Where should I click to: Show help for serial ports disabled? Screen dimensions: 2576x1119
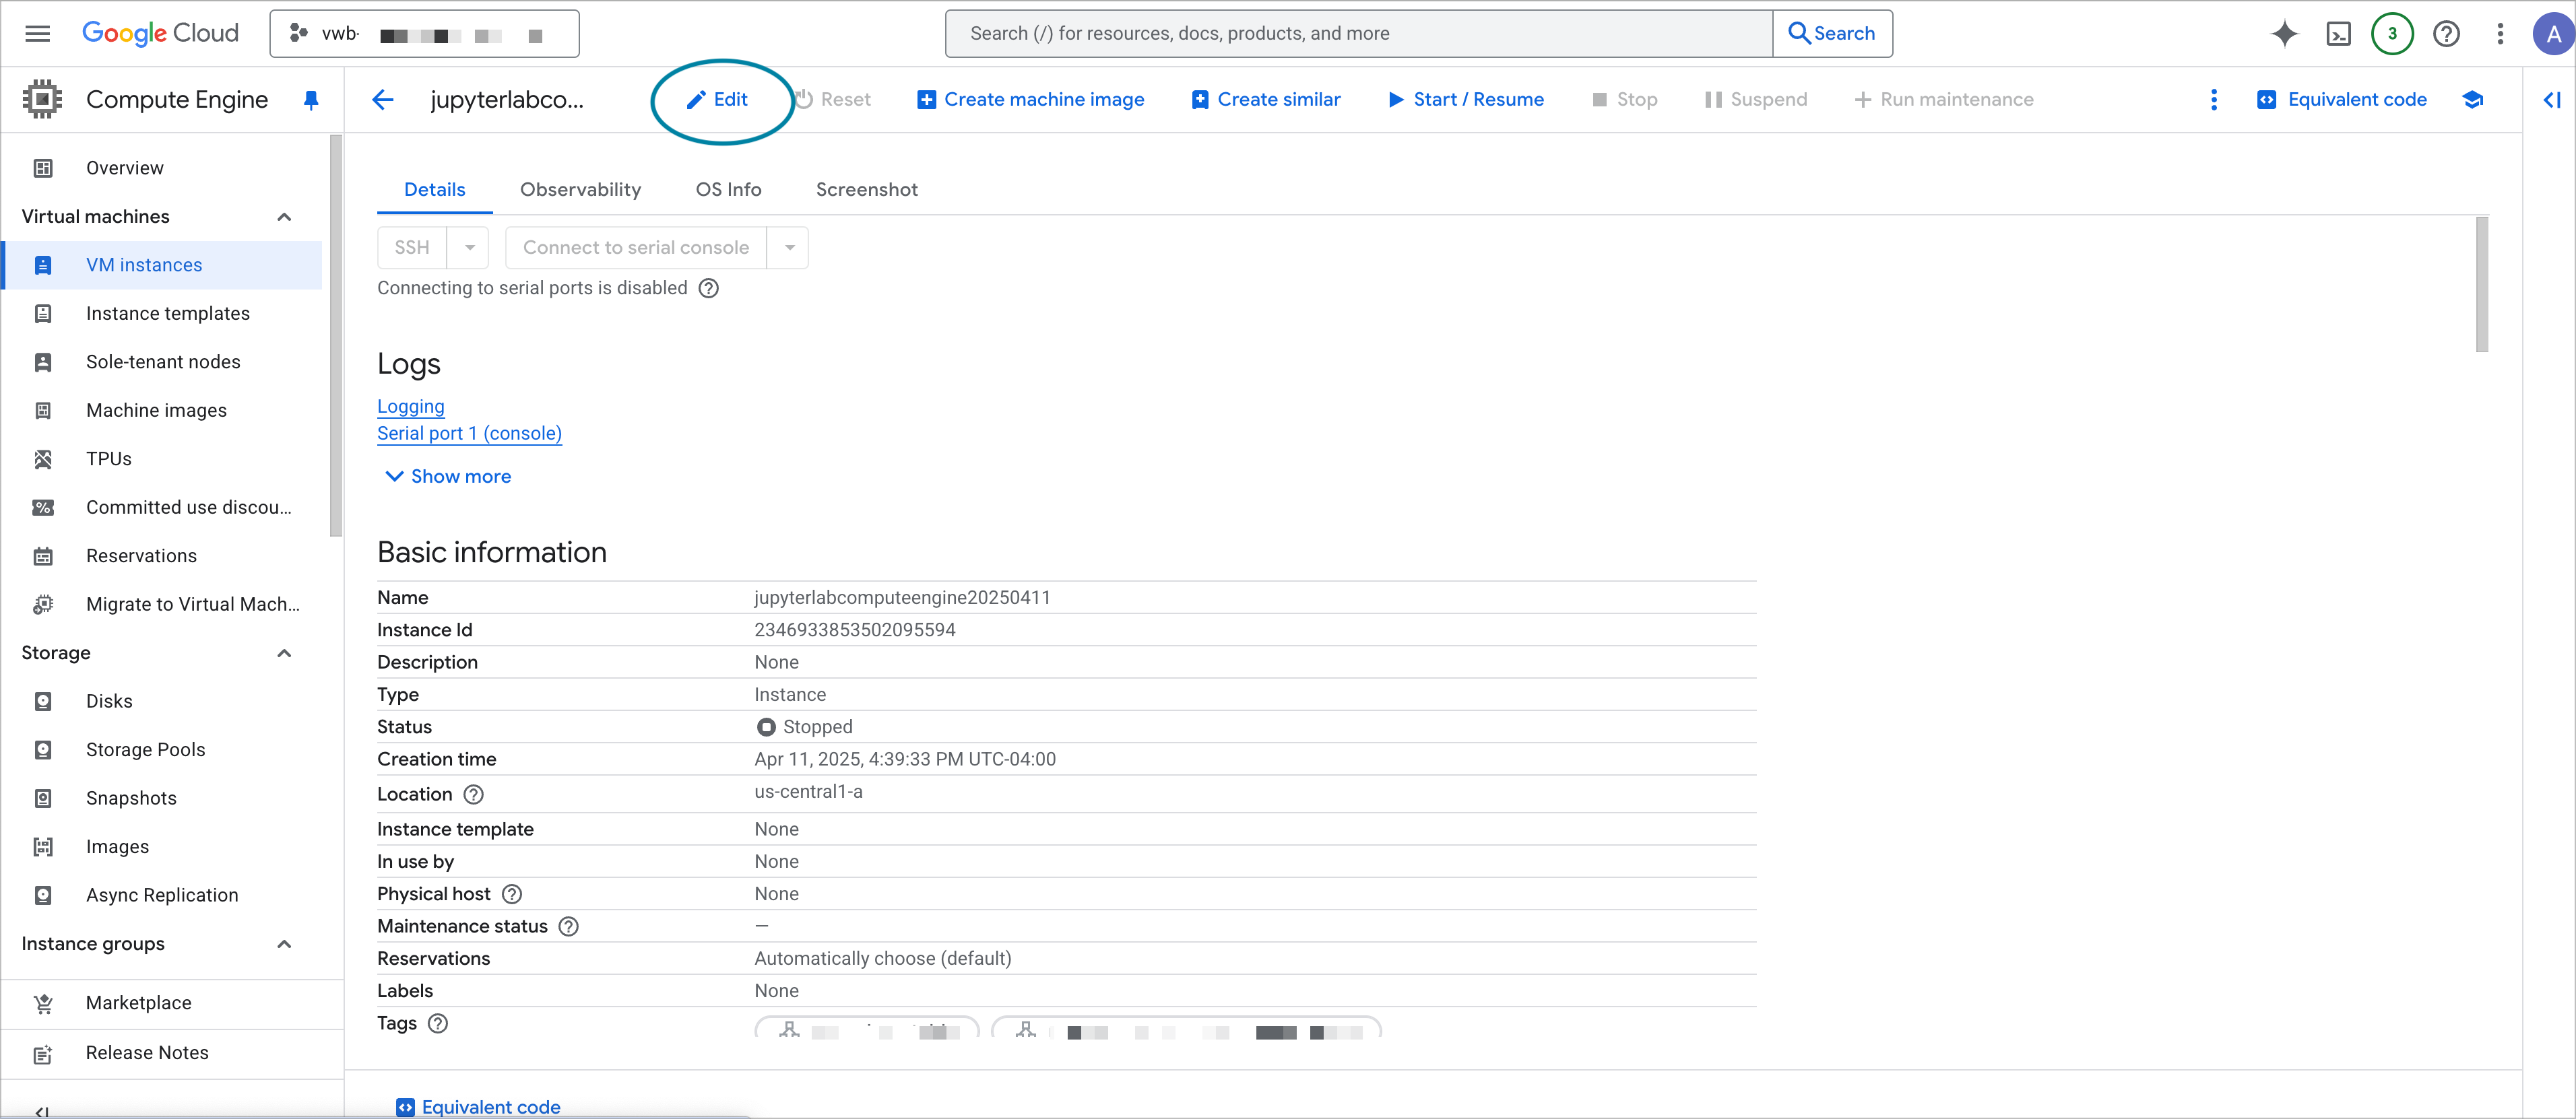point(709,289)
